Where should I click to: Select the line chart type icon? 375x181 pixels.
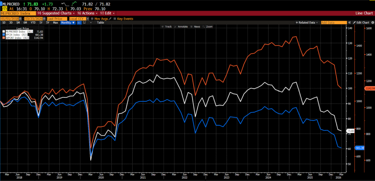coord(79,23)
